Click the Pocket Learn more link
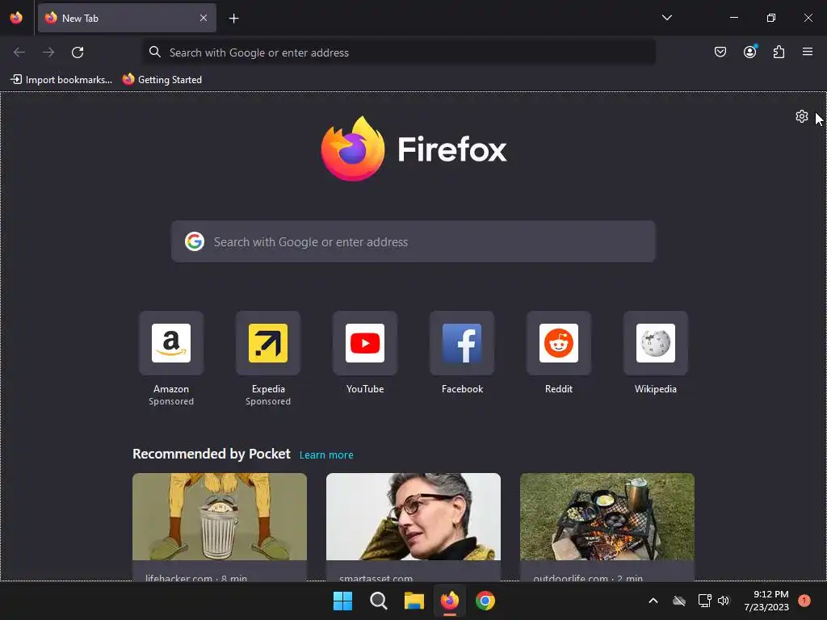This screenshot has height=620, width=827. [x=326, y=455]
